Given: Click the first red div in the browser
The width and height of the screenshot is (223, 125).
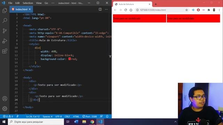Looking at the screenshot, I should click(139, 18).
